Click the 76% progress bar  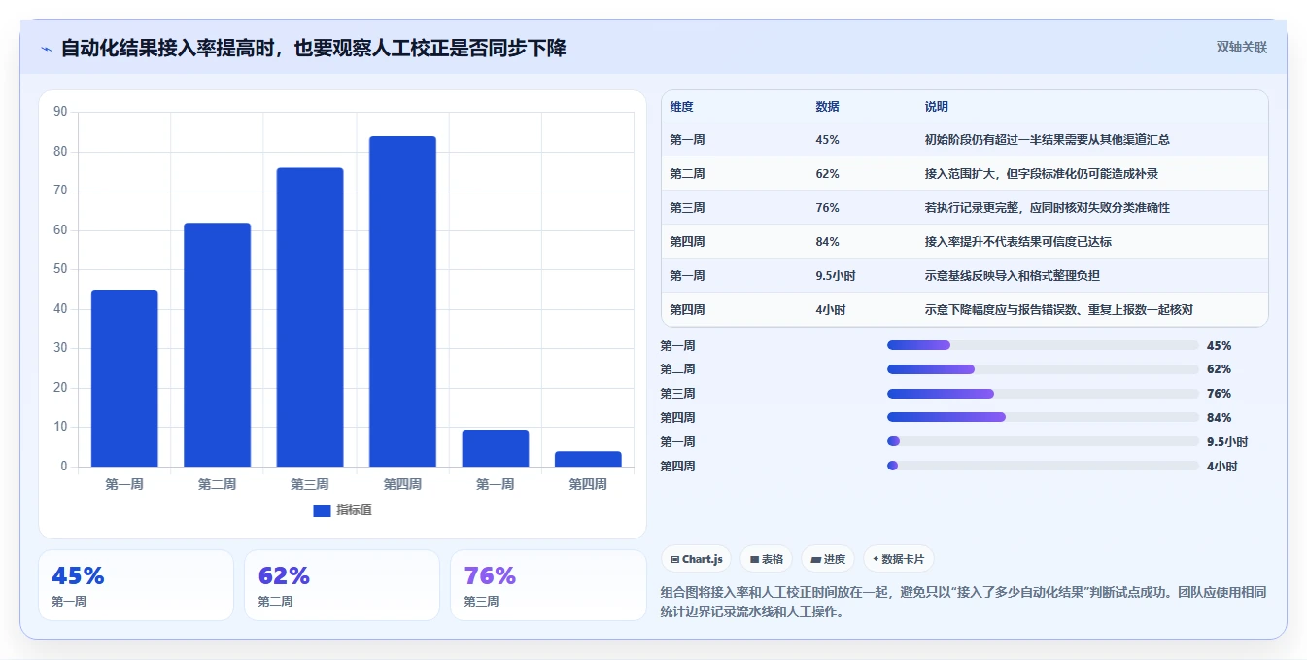(1043, 394)
